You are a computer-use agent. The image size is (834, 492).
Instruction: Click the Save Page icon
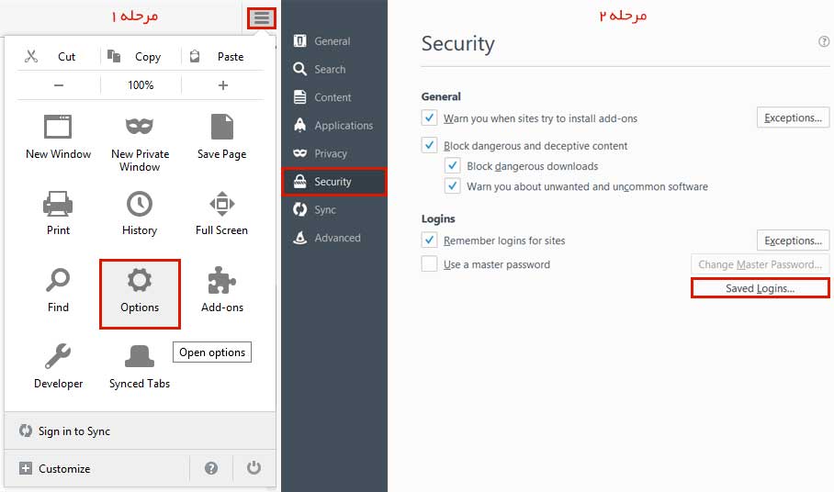pos(221,127)
